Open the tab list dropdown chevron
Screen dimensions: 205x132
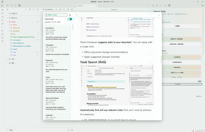pyautogui.click(x=148, y=6)
